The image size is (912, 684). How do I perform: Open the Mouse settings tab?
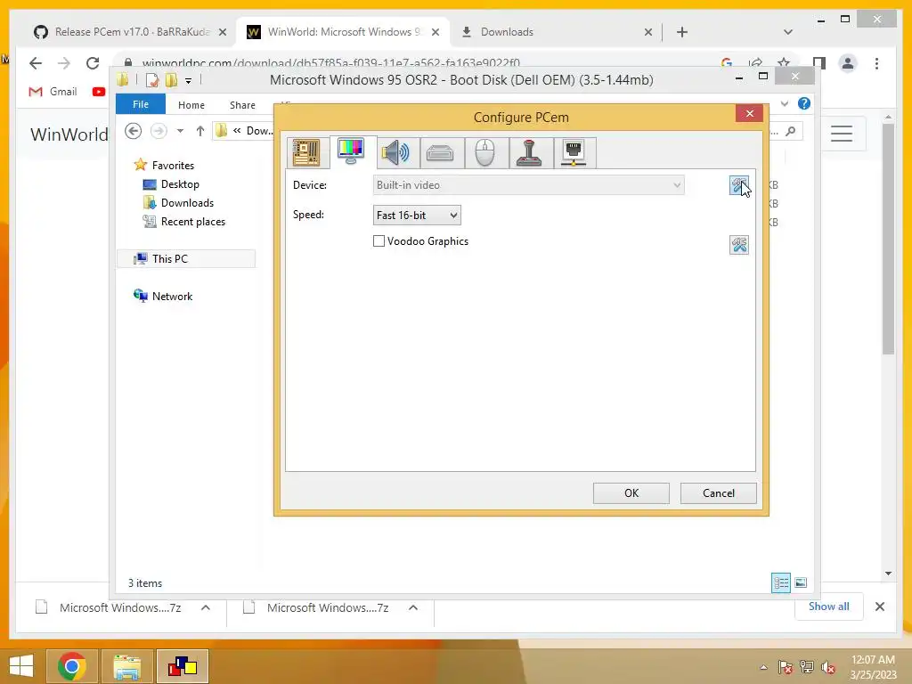click(485, 153)
